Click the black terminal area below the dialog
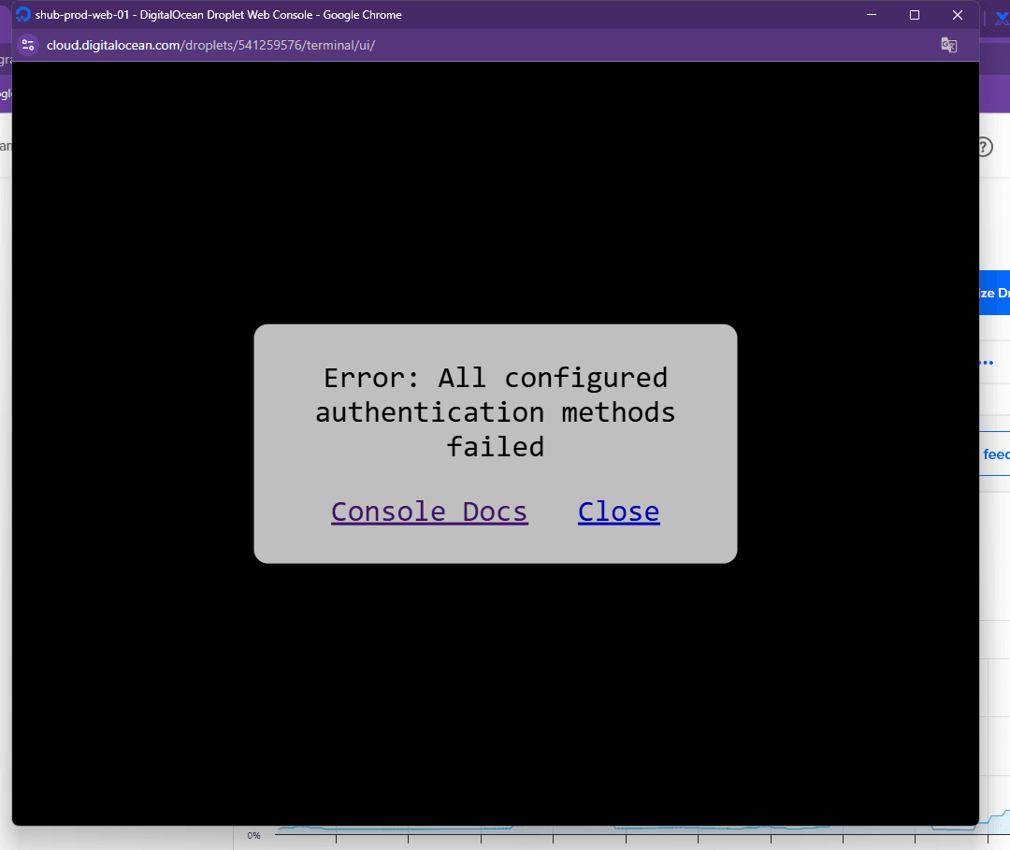This screenshot has width=1010, height=850. [495, 692]
